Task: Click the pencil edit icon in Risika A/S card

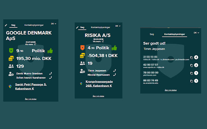Action: point(77,27)
